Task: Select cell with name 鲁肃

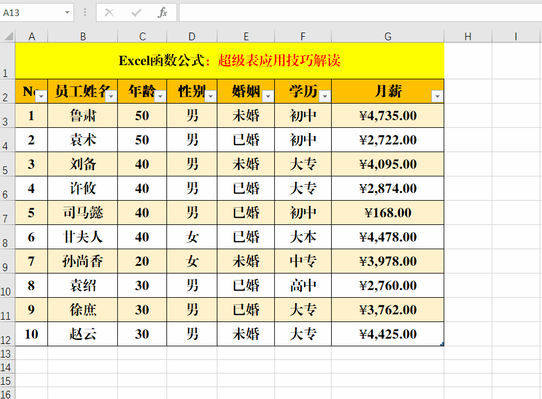Action: (x=83, y=115)
